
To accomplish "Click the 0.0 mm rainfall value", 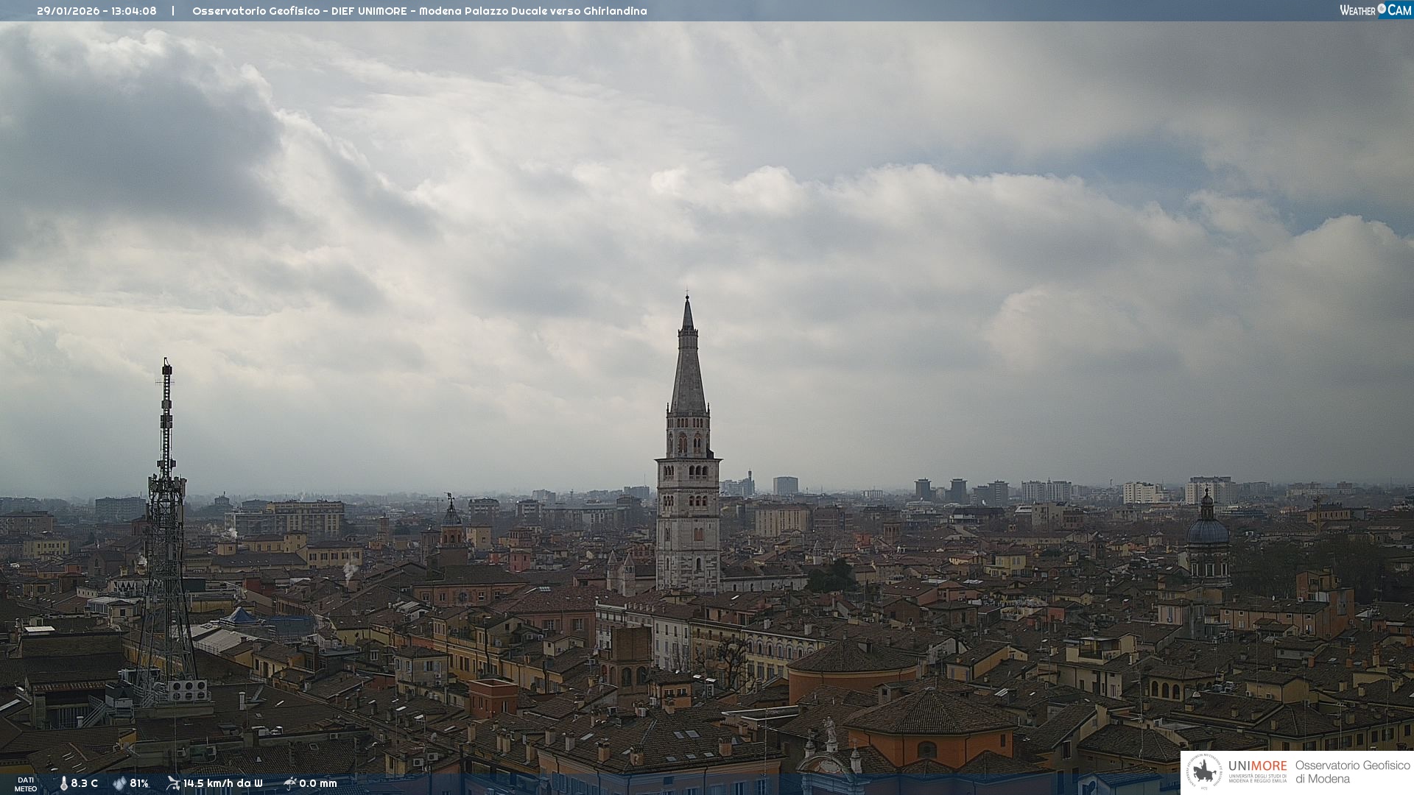I will 318,783.
